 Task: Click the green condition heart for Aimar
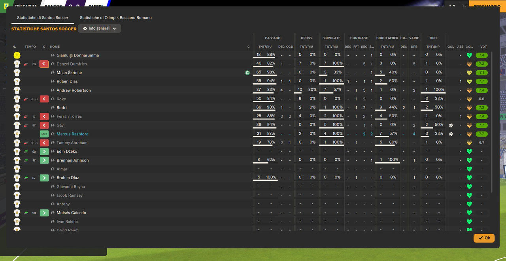(469, 169)
